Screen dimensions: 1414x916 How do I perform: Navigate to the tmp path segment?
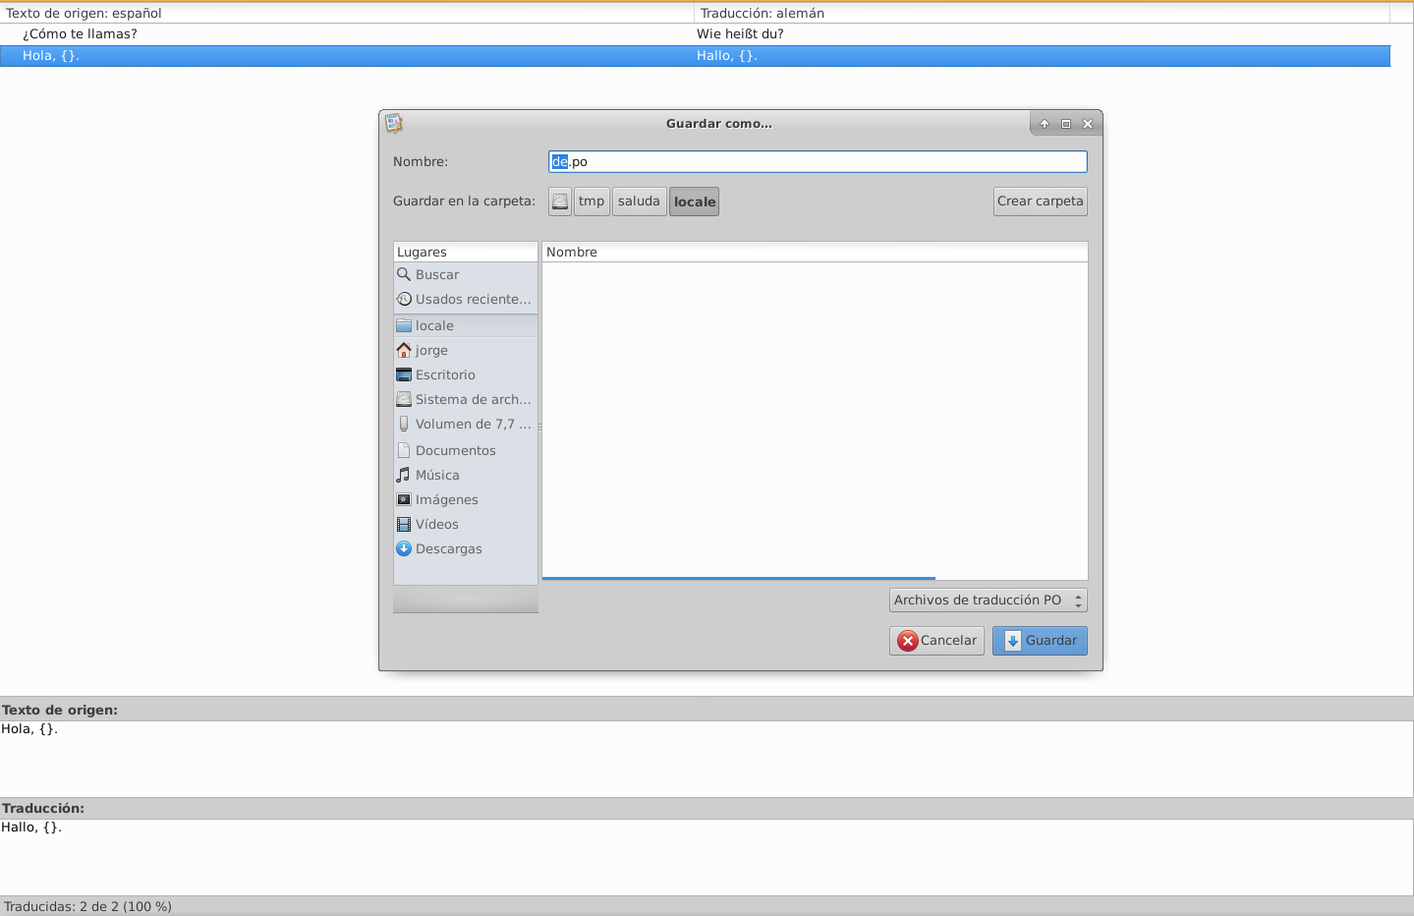tap(592, 201)
